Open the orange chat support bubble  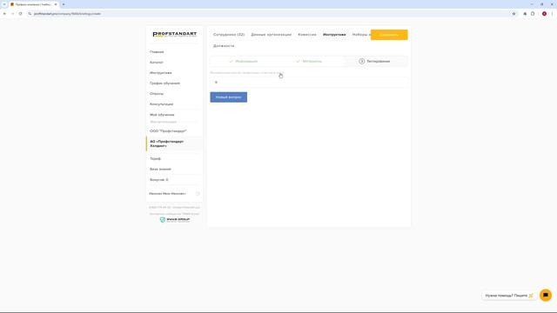click(546, 295)
